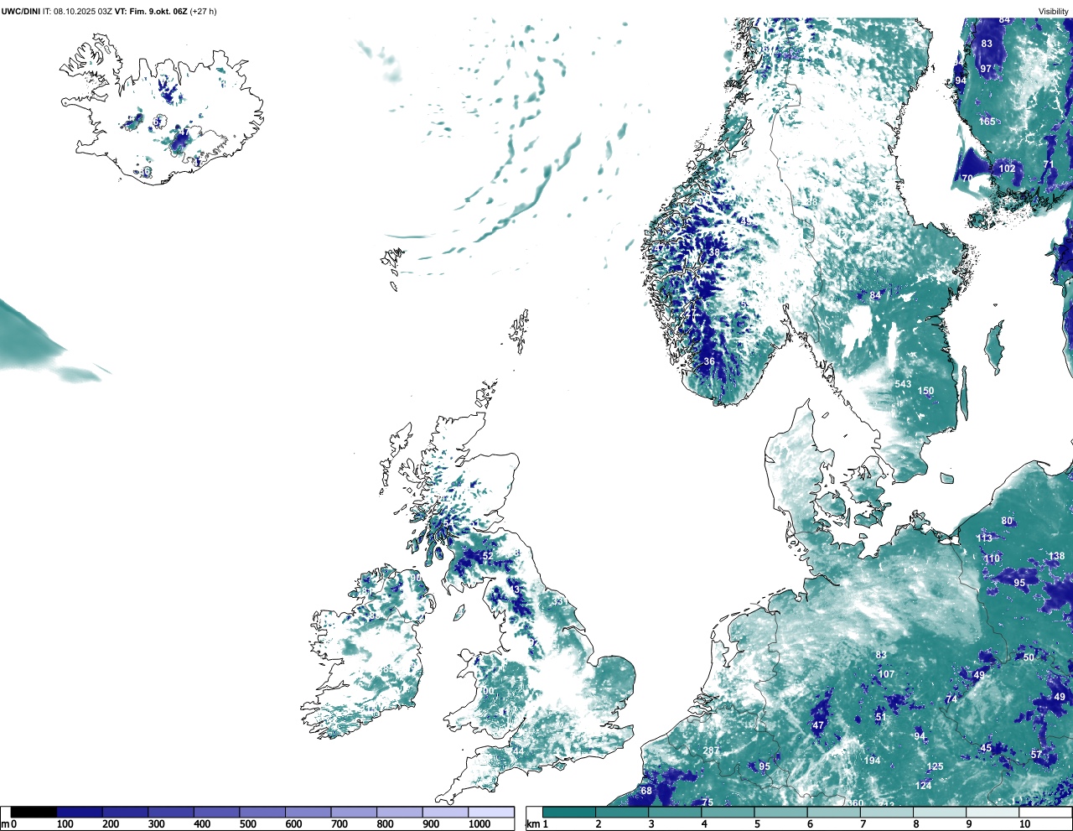Click the '74' visibility value map label
Image resolution: width=1073 pixels, height=831 pixels.
coord(951,699)
